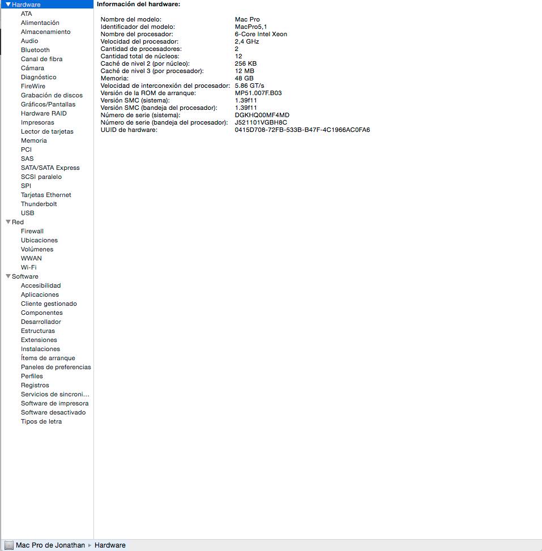542x551 pixels.
Task: Select Audio in the sidebar
Action: pyautogui.click(x=29, y=41)
